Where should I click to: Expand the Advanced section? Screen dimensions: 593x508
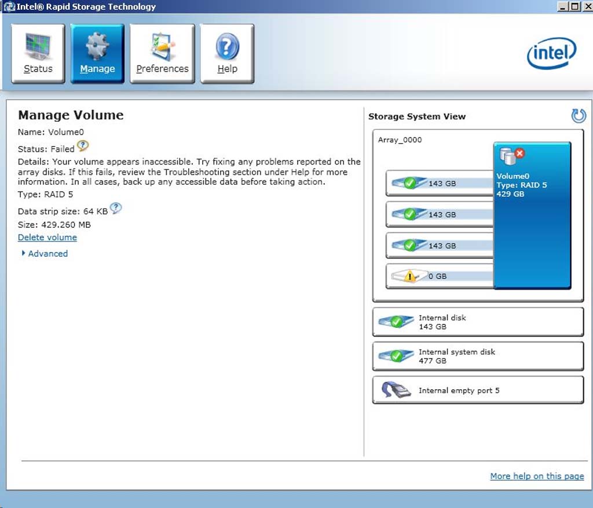pos(45,254)
